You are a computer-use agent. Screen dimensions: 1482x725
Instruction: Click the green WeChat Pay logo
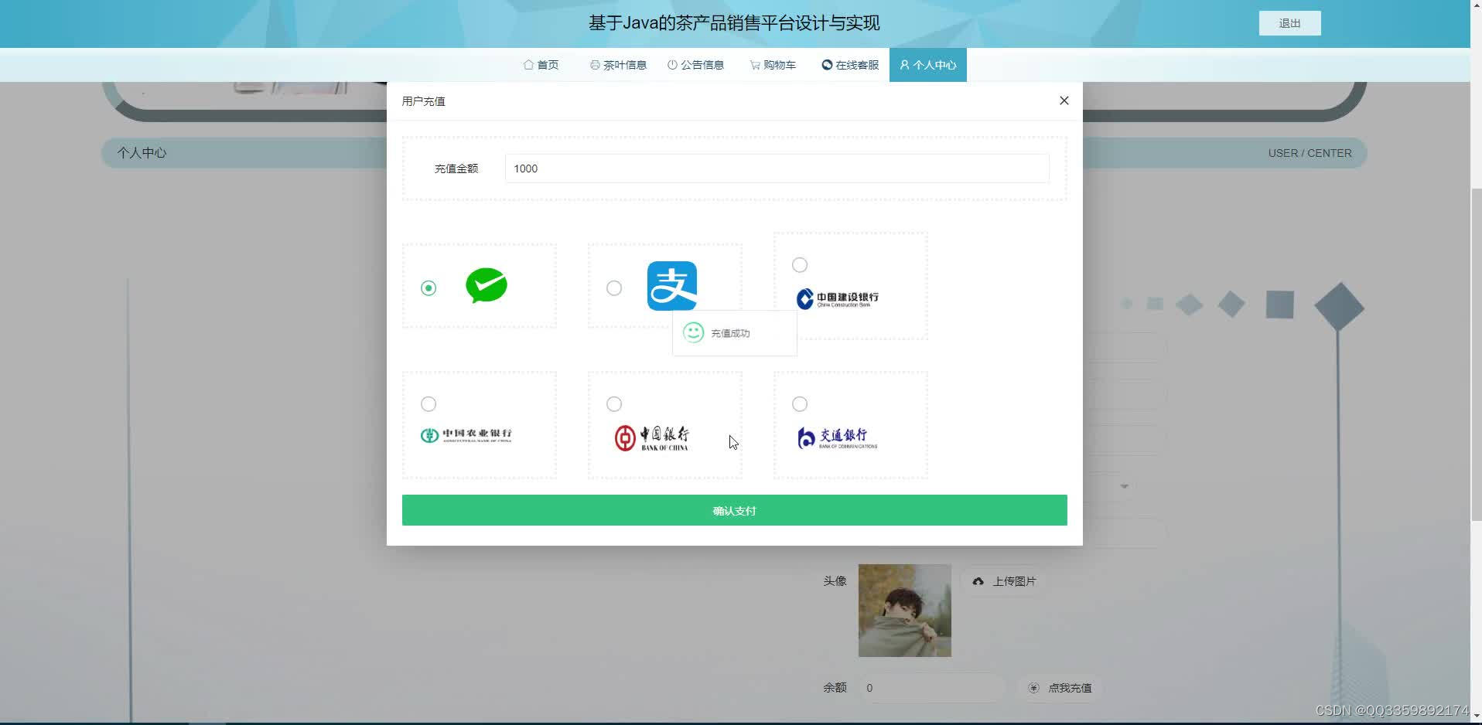coord(487,285)
